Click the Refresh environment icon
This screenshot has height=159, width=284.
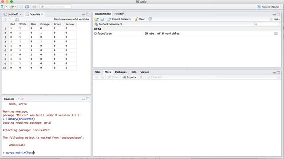pos(150,19)
